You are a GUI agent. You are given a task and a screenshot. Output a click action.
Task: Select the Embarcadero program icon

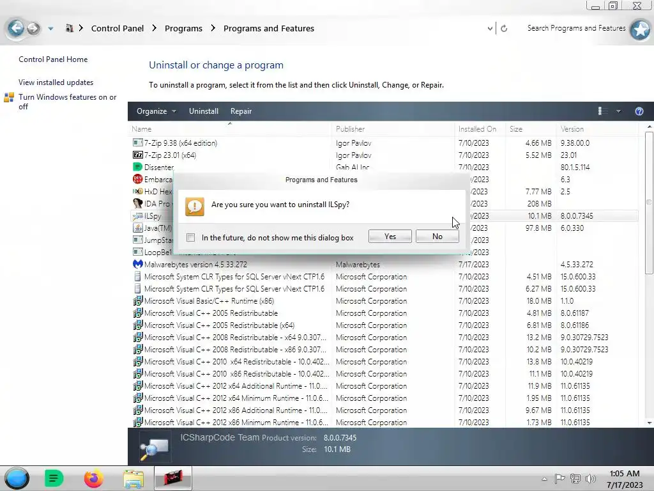click(x=138, y=179)
